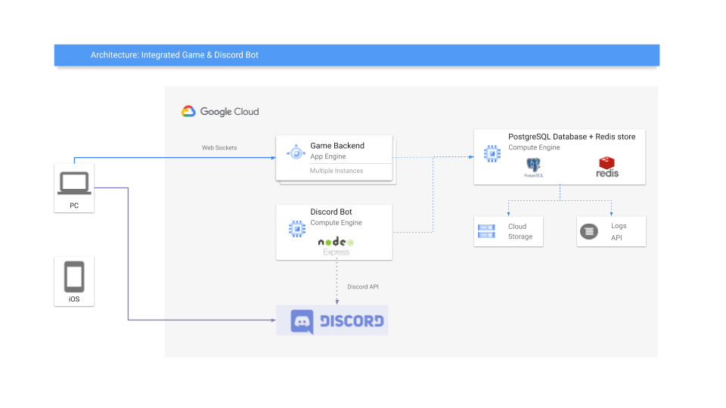This screenshot has height=408, width=726.
Task: Select the PC laptop icon
Action: click(x=74, y=183)
